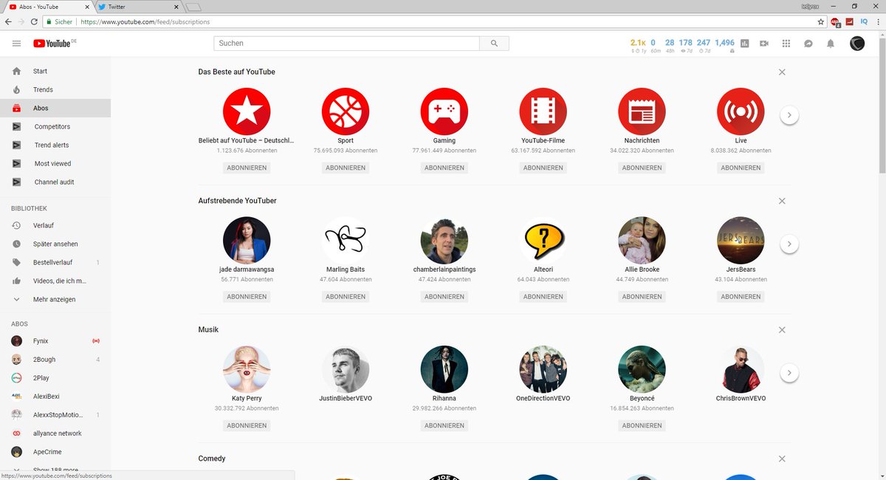This screenshot has height=480, width=886.
Task: Open Most viewed in sidebar
Action: [55, 163]
